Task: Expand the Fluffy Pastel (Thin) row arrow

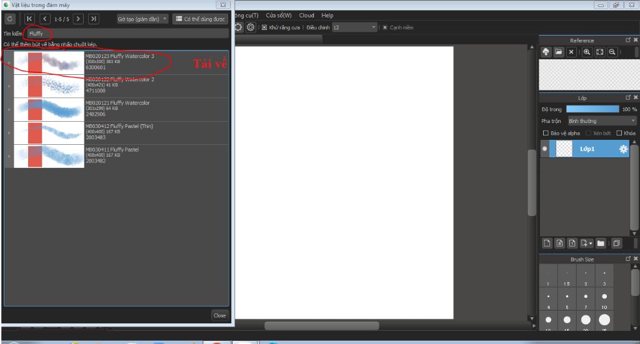Action: click(9, 133)
